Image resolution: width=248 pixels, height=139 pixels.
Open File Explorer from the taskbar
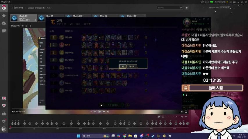click(130, 136)
